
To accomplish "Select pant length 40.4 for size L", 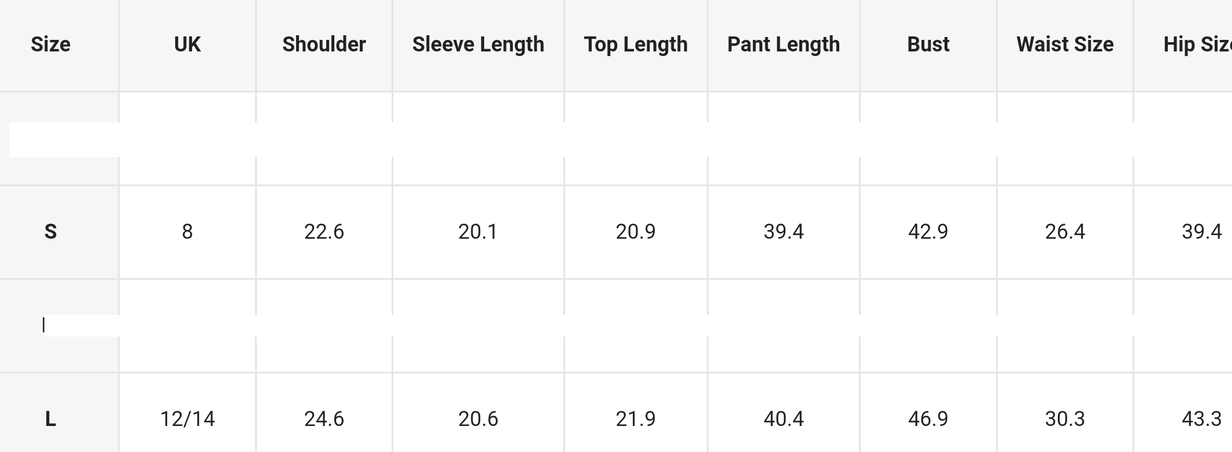I will pos(783,419).
